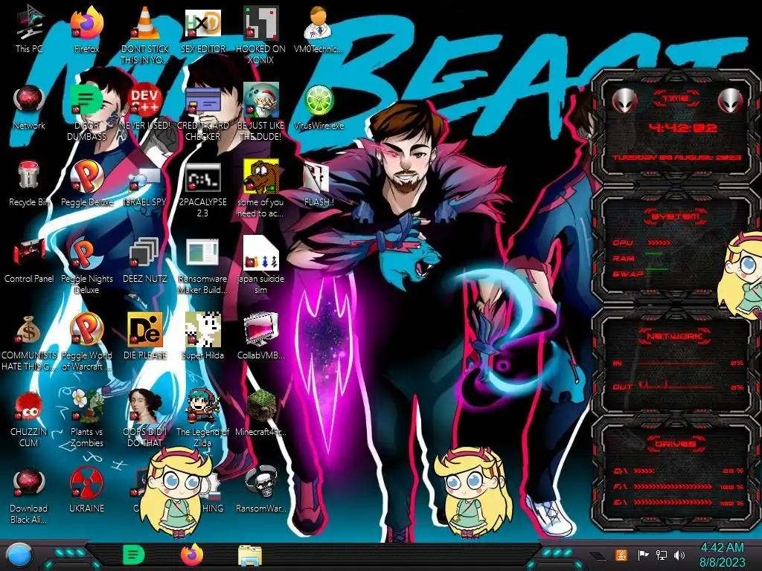This screenshot has height=571, width=762.
Task: Launch Peggle World of Warcraft shortcut
Action: tap(87, 329)
